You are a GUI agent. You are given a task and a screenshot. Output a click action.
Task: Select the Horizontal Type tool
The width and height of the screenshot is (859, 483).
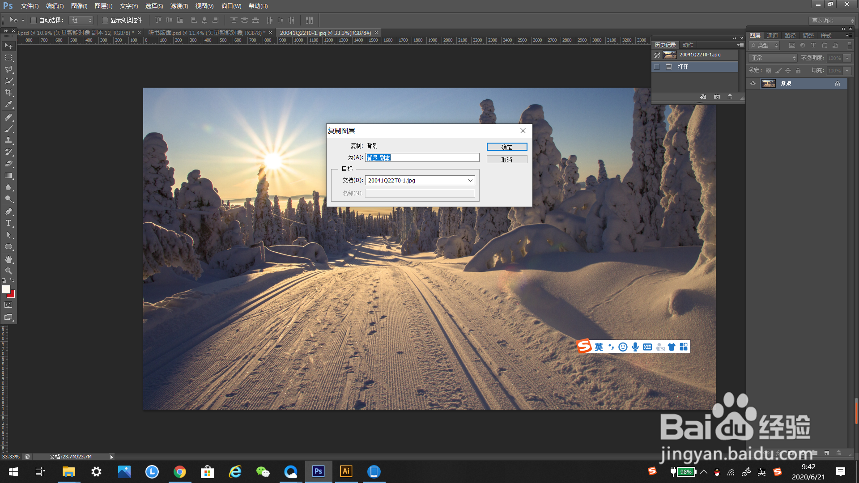click(9, 223)
